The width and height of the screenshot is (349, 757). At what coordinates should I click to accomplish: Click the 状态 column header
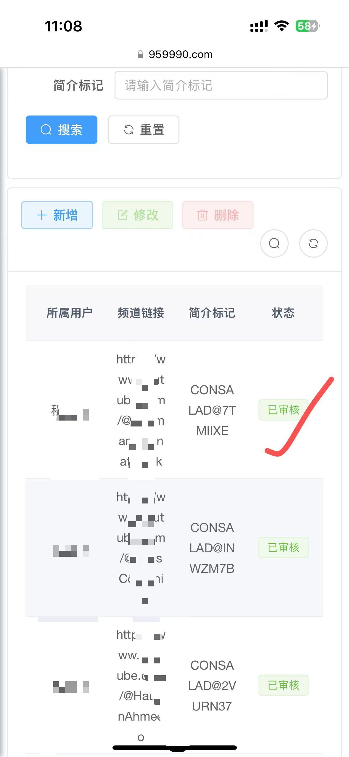[x=283, y=313]
